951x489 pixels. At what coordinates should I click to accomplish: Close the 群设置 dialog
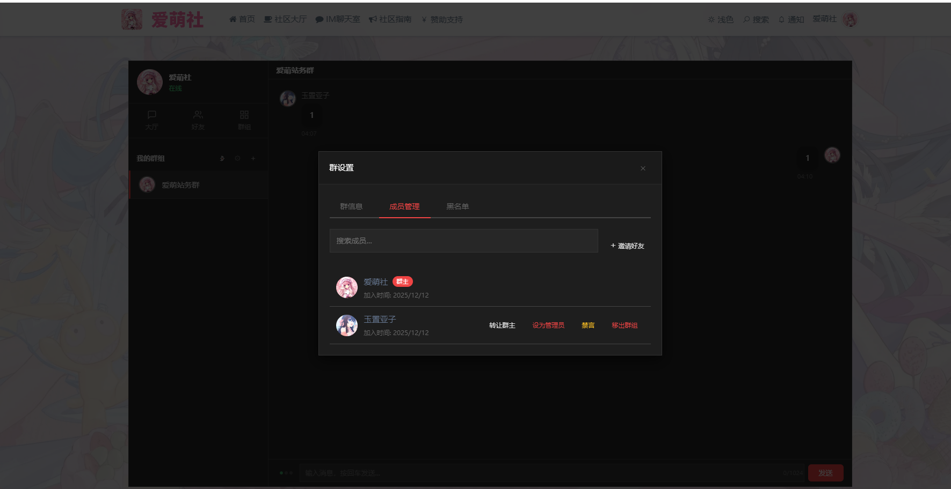(643, 168)
